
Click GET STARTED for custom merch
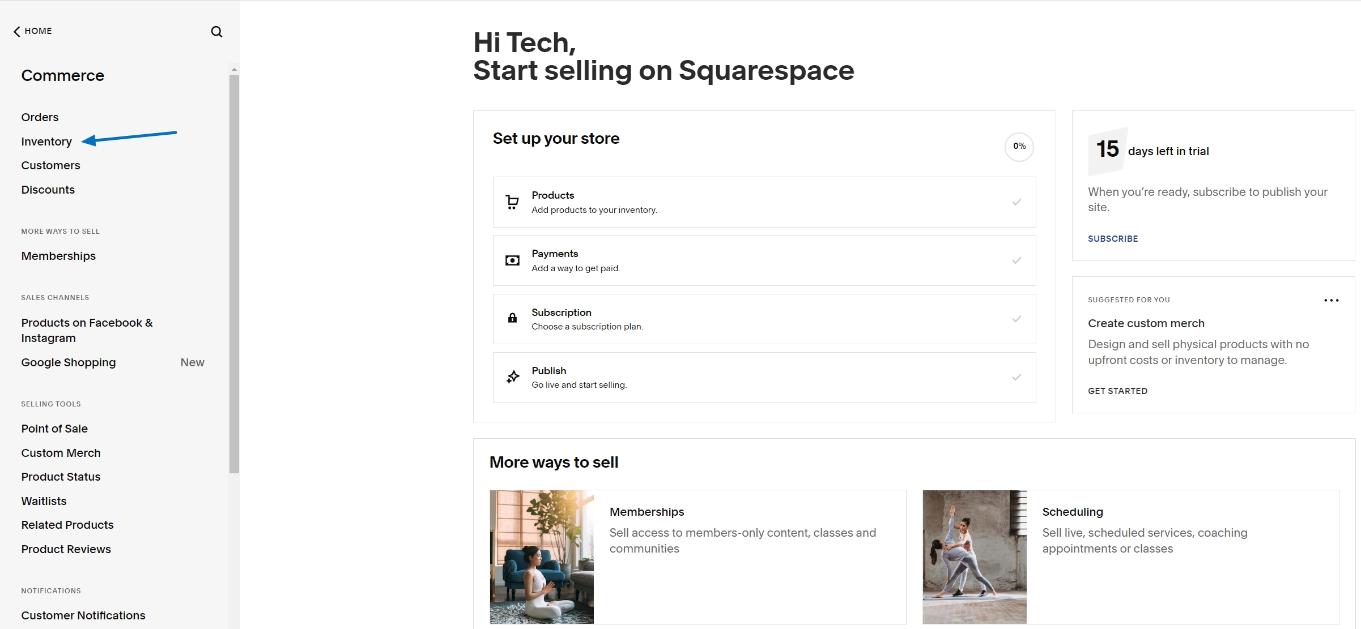coord(1117,391)
